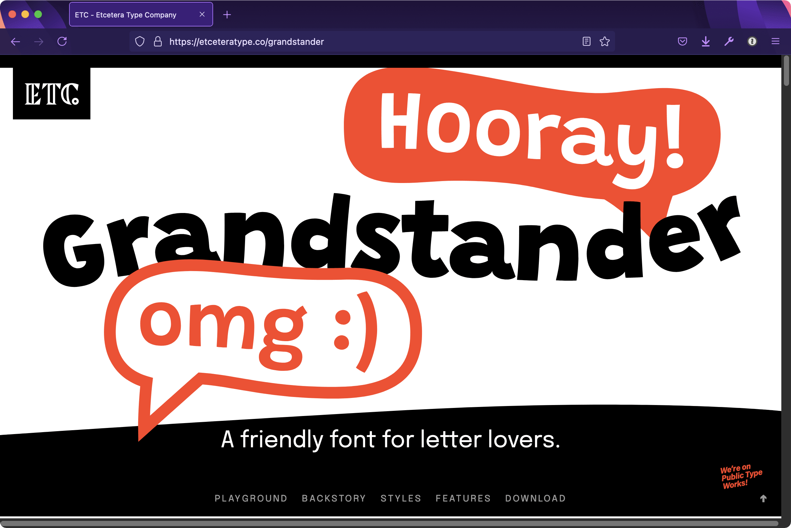Open the FEATURES section link

[463, 498]
